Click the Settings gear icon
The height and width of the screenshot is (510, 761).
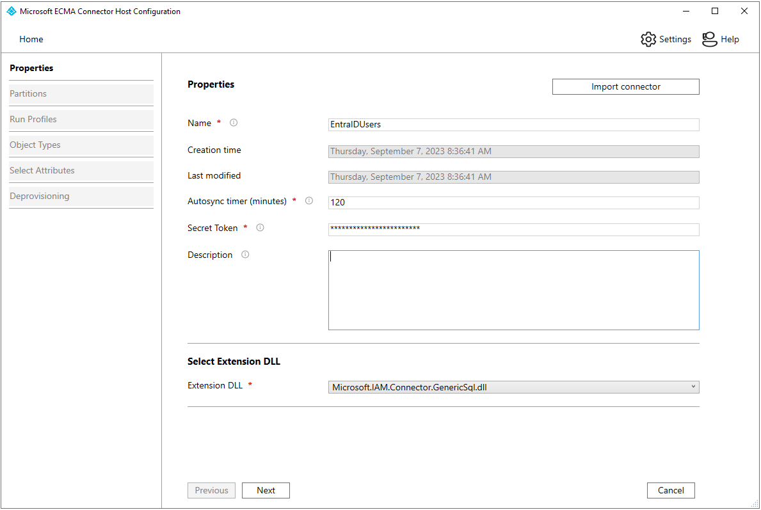click(648, 39)
